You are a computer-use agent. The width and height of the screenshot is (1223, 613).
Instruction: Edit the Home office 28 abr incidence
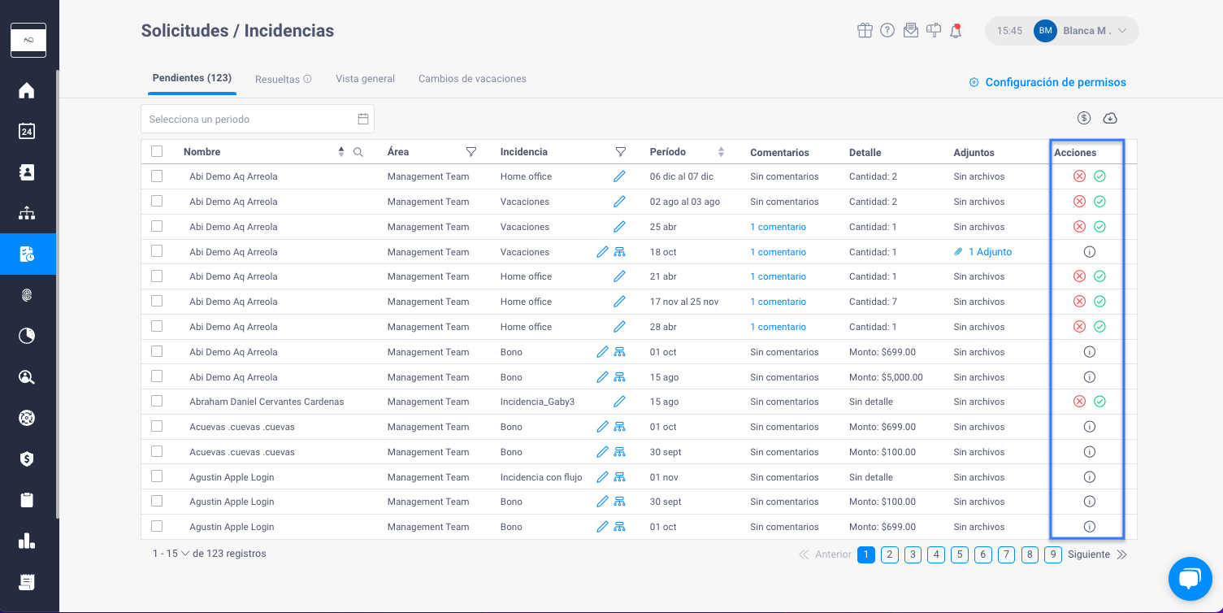[619, 327]
